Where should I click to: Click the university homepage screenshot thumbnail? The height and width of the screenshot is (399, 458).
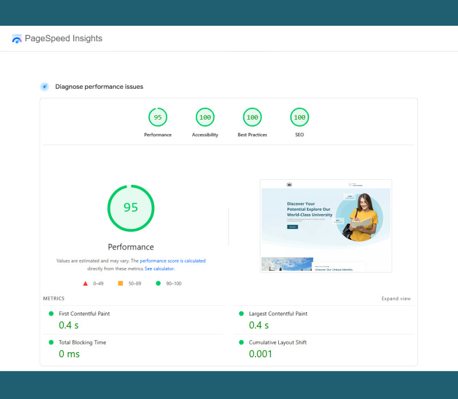[x=326, y=226]
